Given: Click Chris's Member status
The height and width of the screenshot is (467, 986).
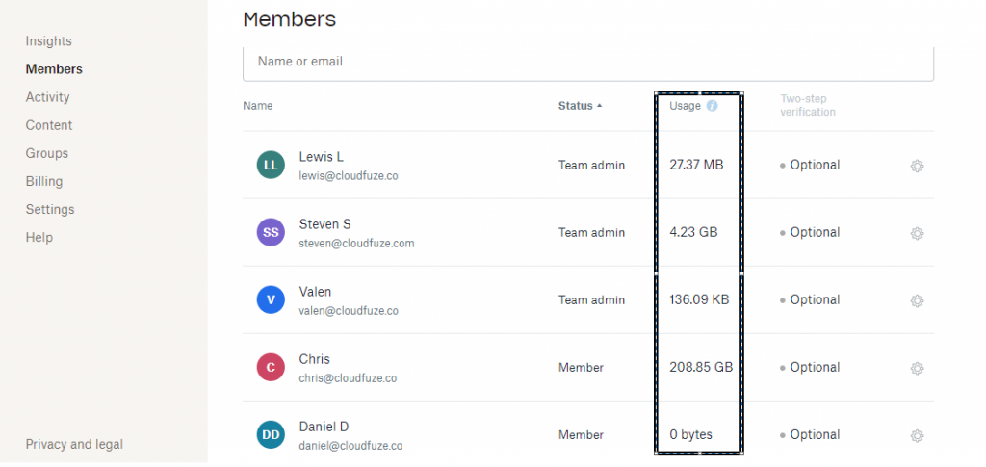Looking at the screenshot, I should pyautogui.click(x=581, y=367).
